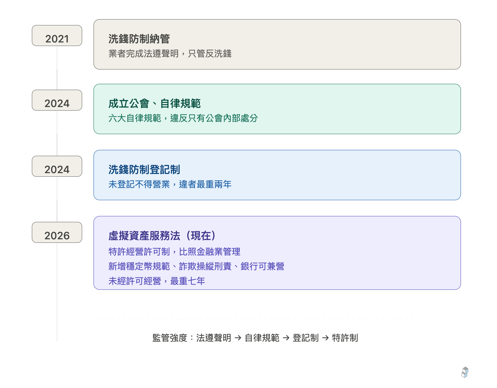Image resolution: width=497 pixels, height=388 pixels.
Task: Click the 監管強度 label in the caption
Action: tap(170, 338)
